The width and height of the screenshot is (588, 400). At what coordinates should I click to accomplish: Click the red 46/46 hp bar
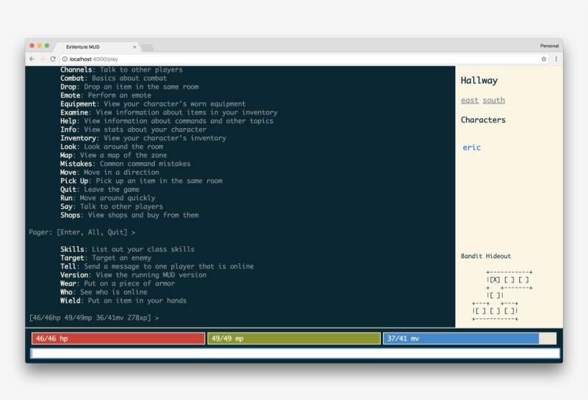(118, 338)
